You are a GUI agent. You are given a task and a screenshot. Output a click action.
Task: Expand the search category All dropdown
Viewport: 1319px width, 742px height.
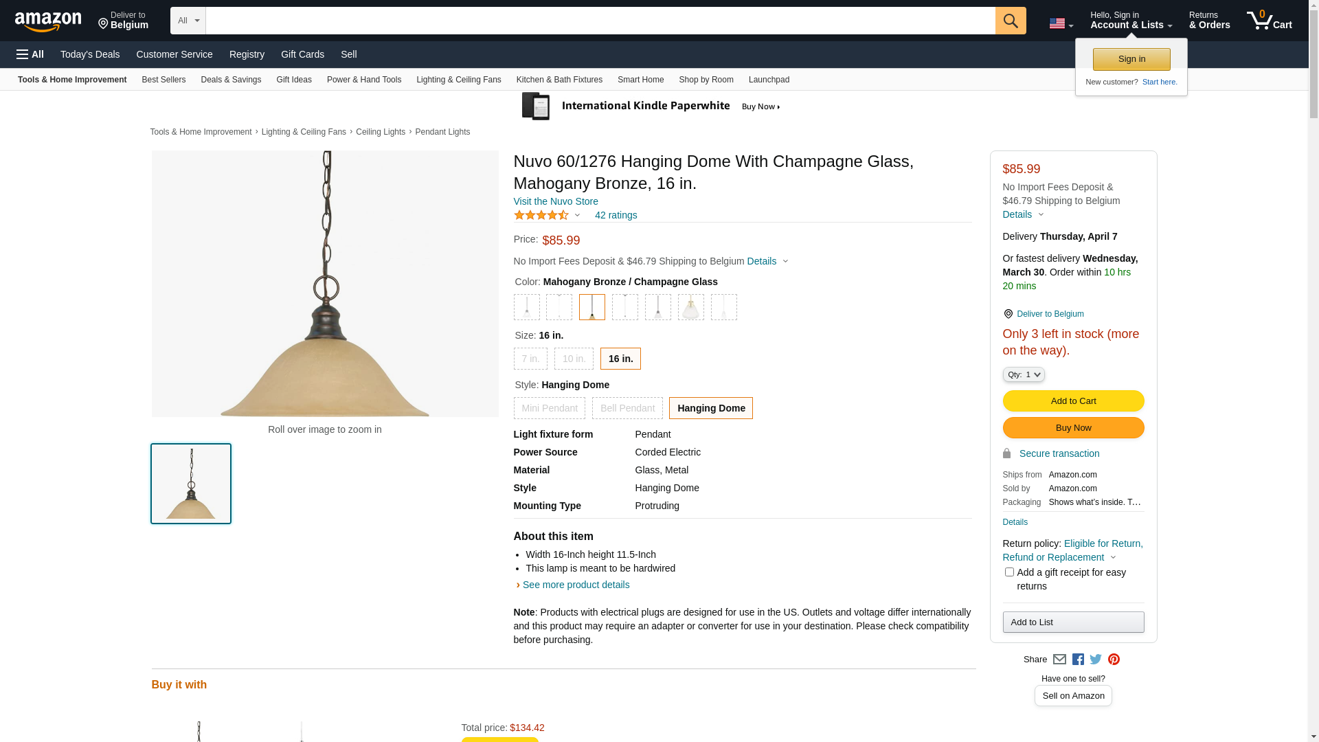click(x=188, y=21)
